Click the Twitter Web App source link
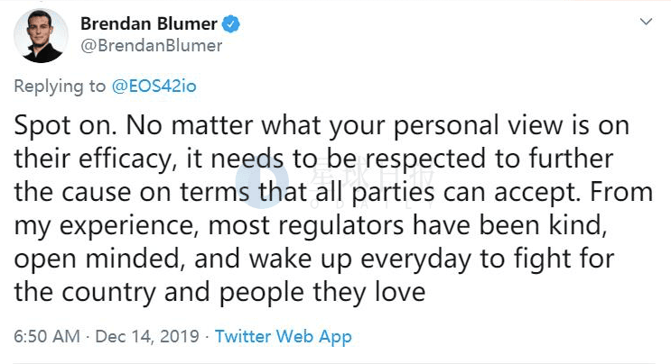The height and width of the screenshot is (364, 671). pyautogui.click(x=284, y=337)
